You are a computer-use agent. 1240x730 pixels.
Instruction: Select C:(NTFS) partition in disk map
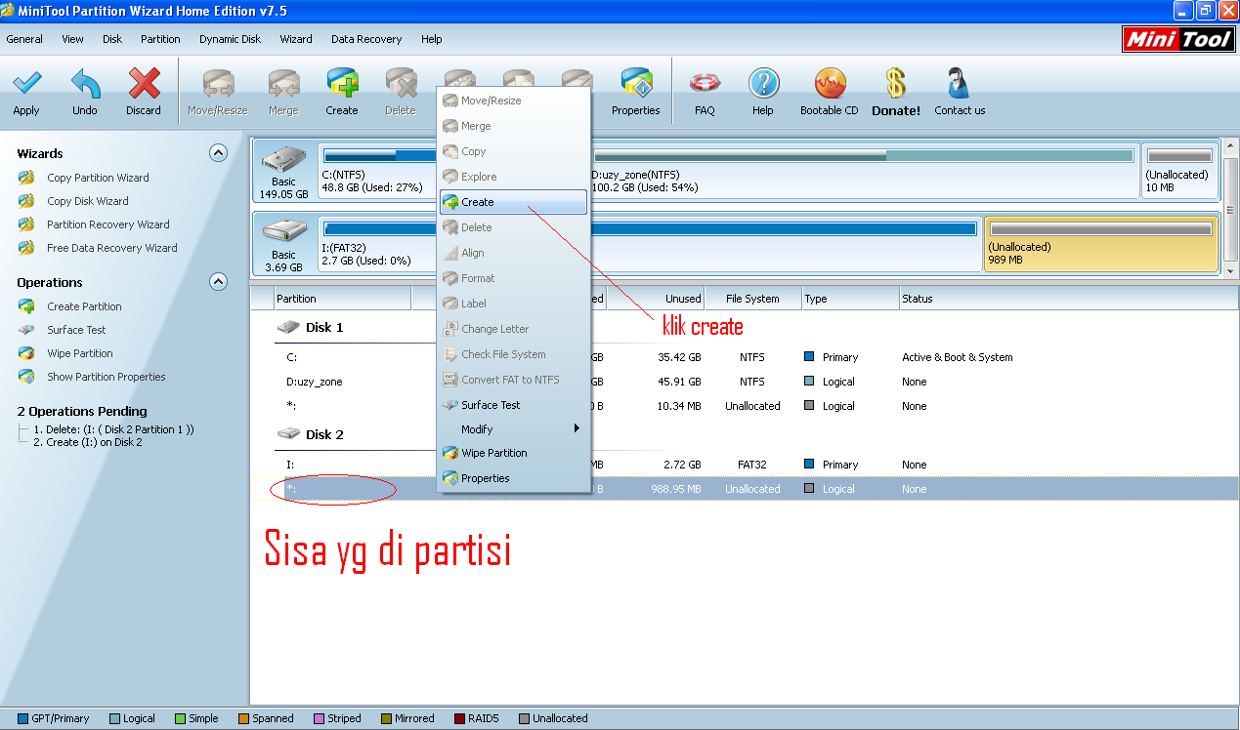(378, 171)
